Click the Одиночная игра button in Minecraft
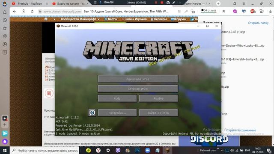Image resolution: width=274 pixels, height=154 pixels. tap(138, 79)
